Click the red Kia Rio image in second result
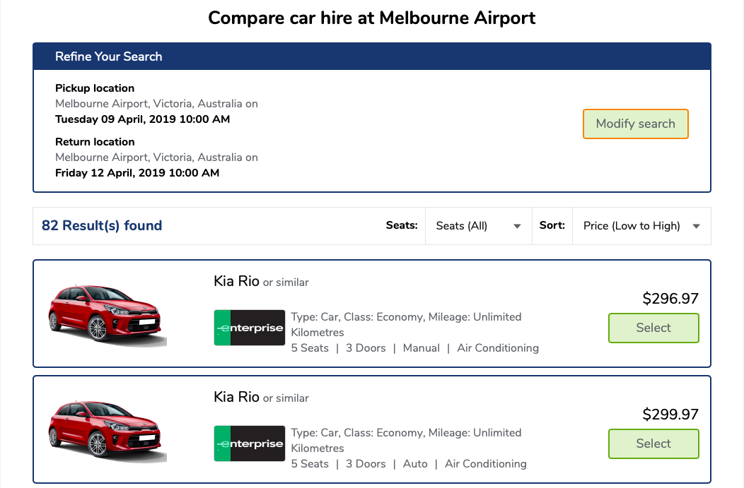Screen dimensions: 744x488 click(x=106, y=429)
